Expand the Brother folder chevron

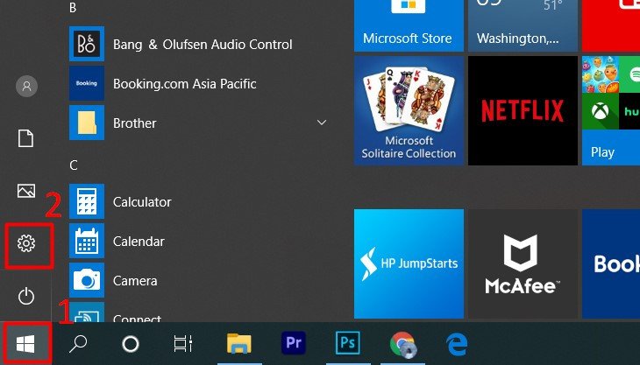tap(322, 123)
